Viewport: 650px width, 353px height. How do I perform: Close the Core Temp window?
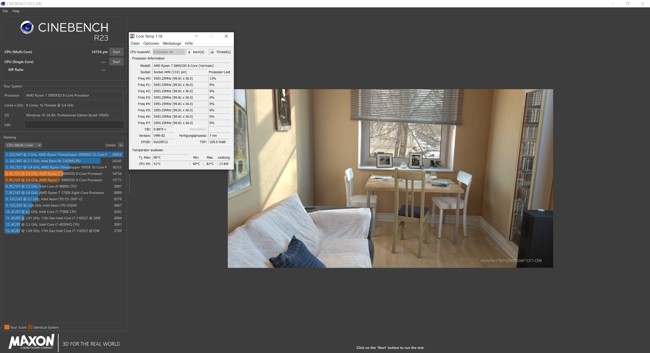[226, 36]
